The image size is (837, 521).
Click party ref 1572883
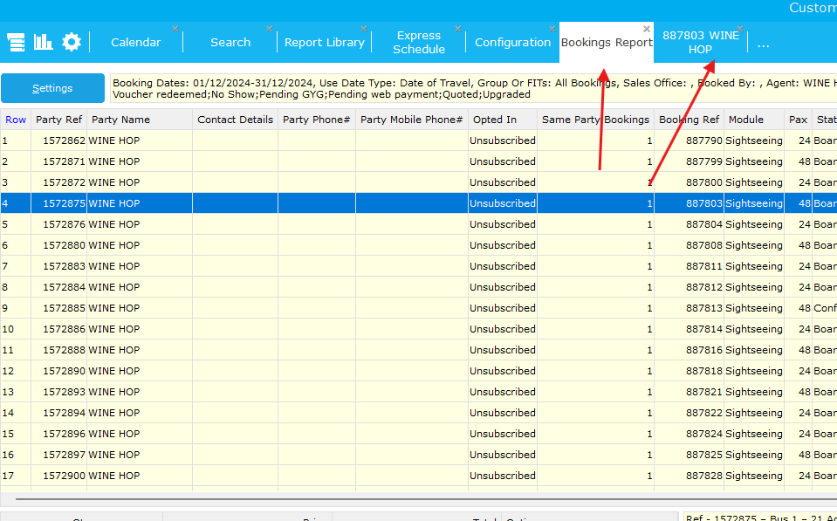(x=58, y=266)
